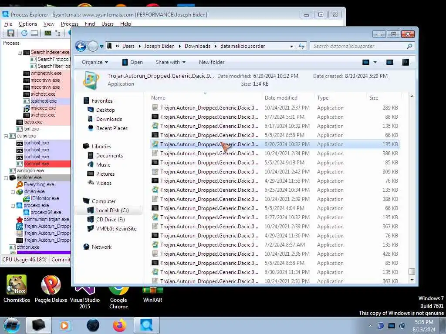Open the Find menu in Process Explorer
Image resolution: width=446 pixels, height=334 pixels.
point(90,24)
